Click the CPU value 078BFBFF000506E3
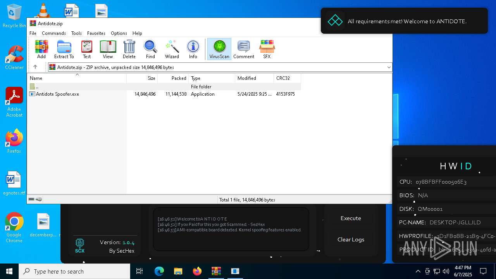This screenshot has height=279, width=496. pyautogui.click(x=441, y=182)
